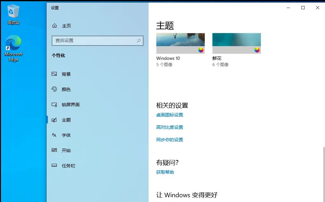
Task: Click the settings window vertical scrollbar
Action: (324, 174)
